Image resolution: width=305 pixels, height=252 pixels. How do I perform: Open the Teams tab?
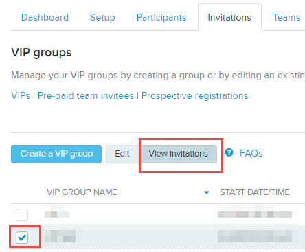286,17
